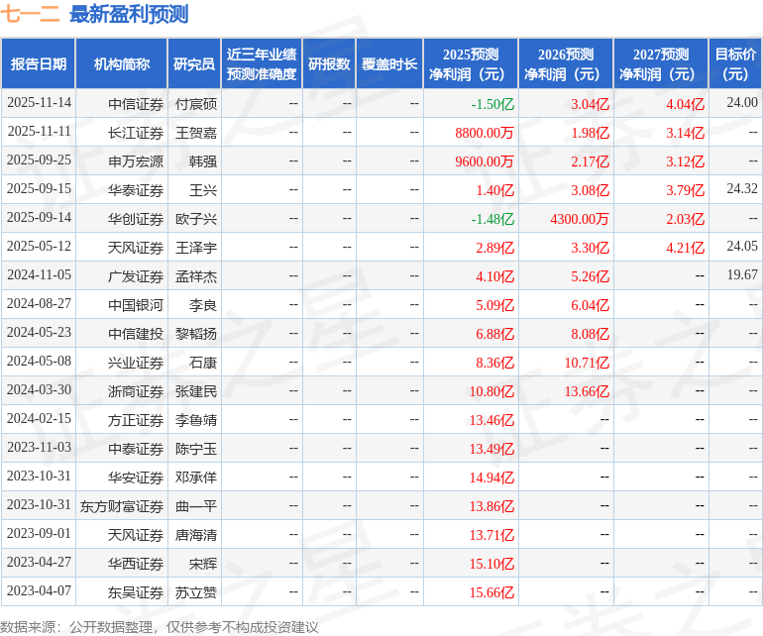This screenshot has height=636, width=763.
Task: Click report date 2025-09-15
Action: tap(39, 189)
